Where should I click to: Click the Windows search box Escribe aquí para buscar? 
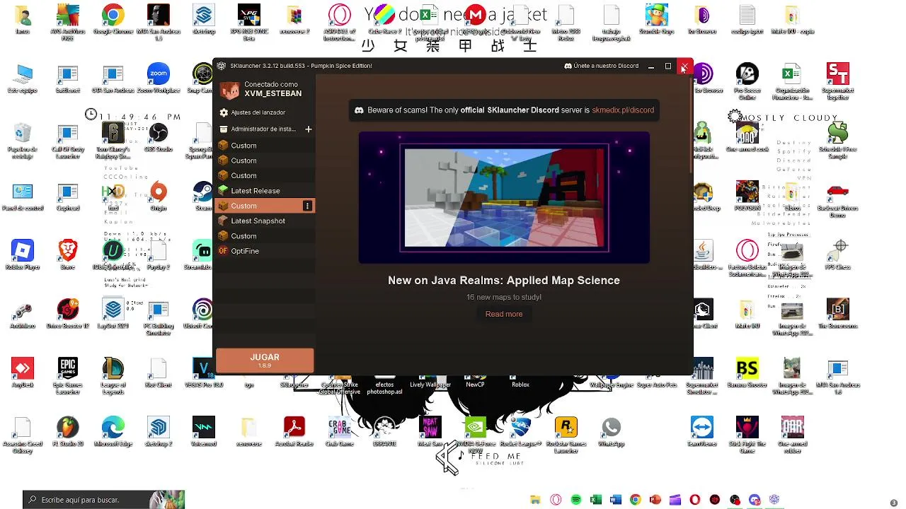103,500
